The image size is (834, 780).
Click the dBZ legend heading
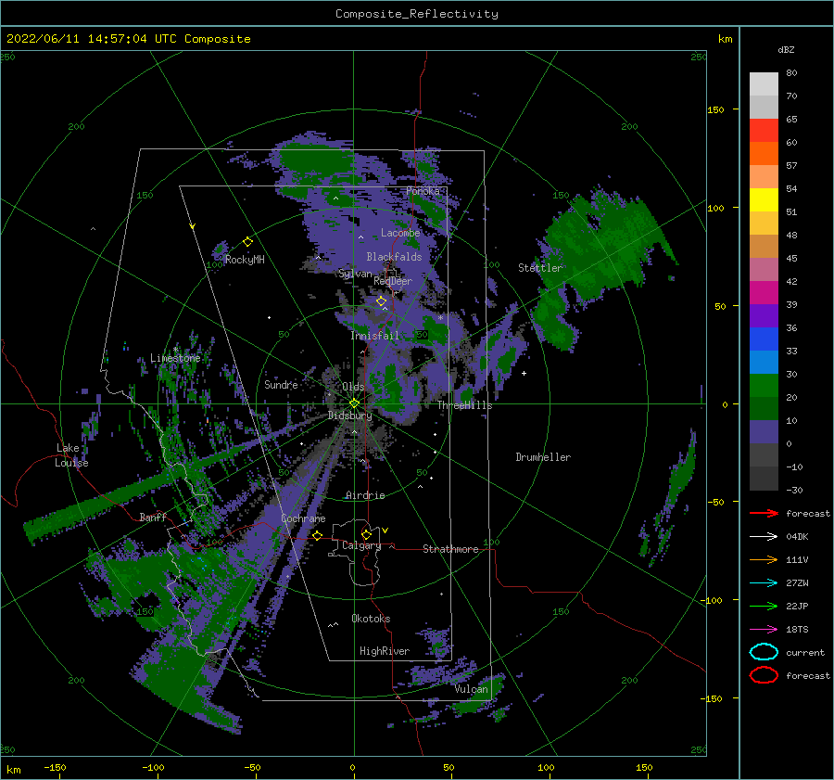coord(786,49)
